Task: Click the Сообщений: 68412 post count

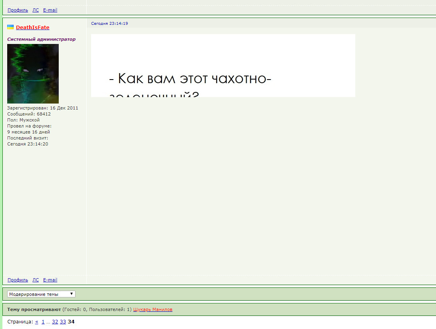Action: point(29,114)
